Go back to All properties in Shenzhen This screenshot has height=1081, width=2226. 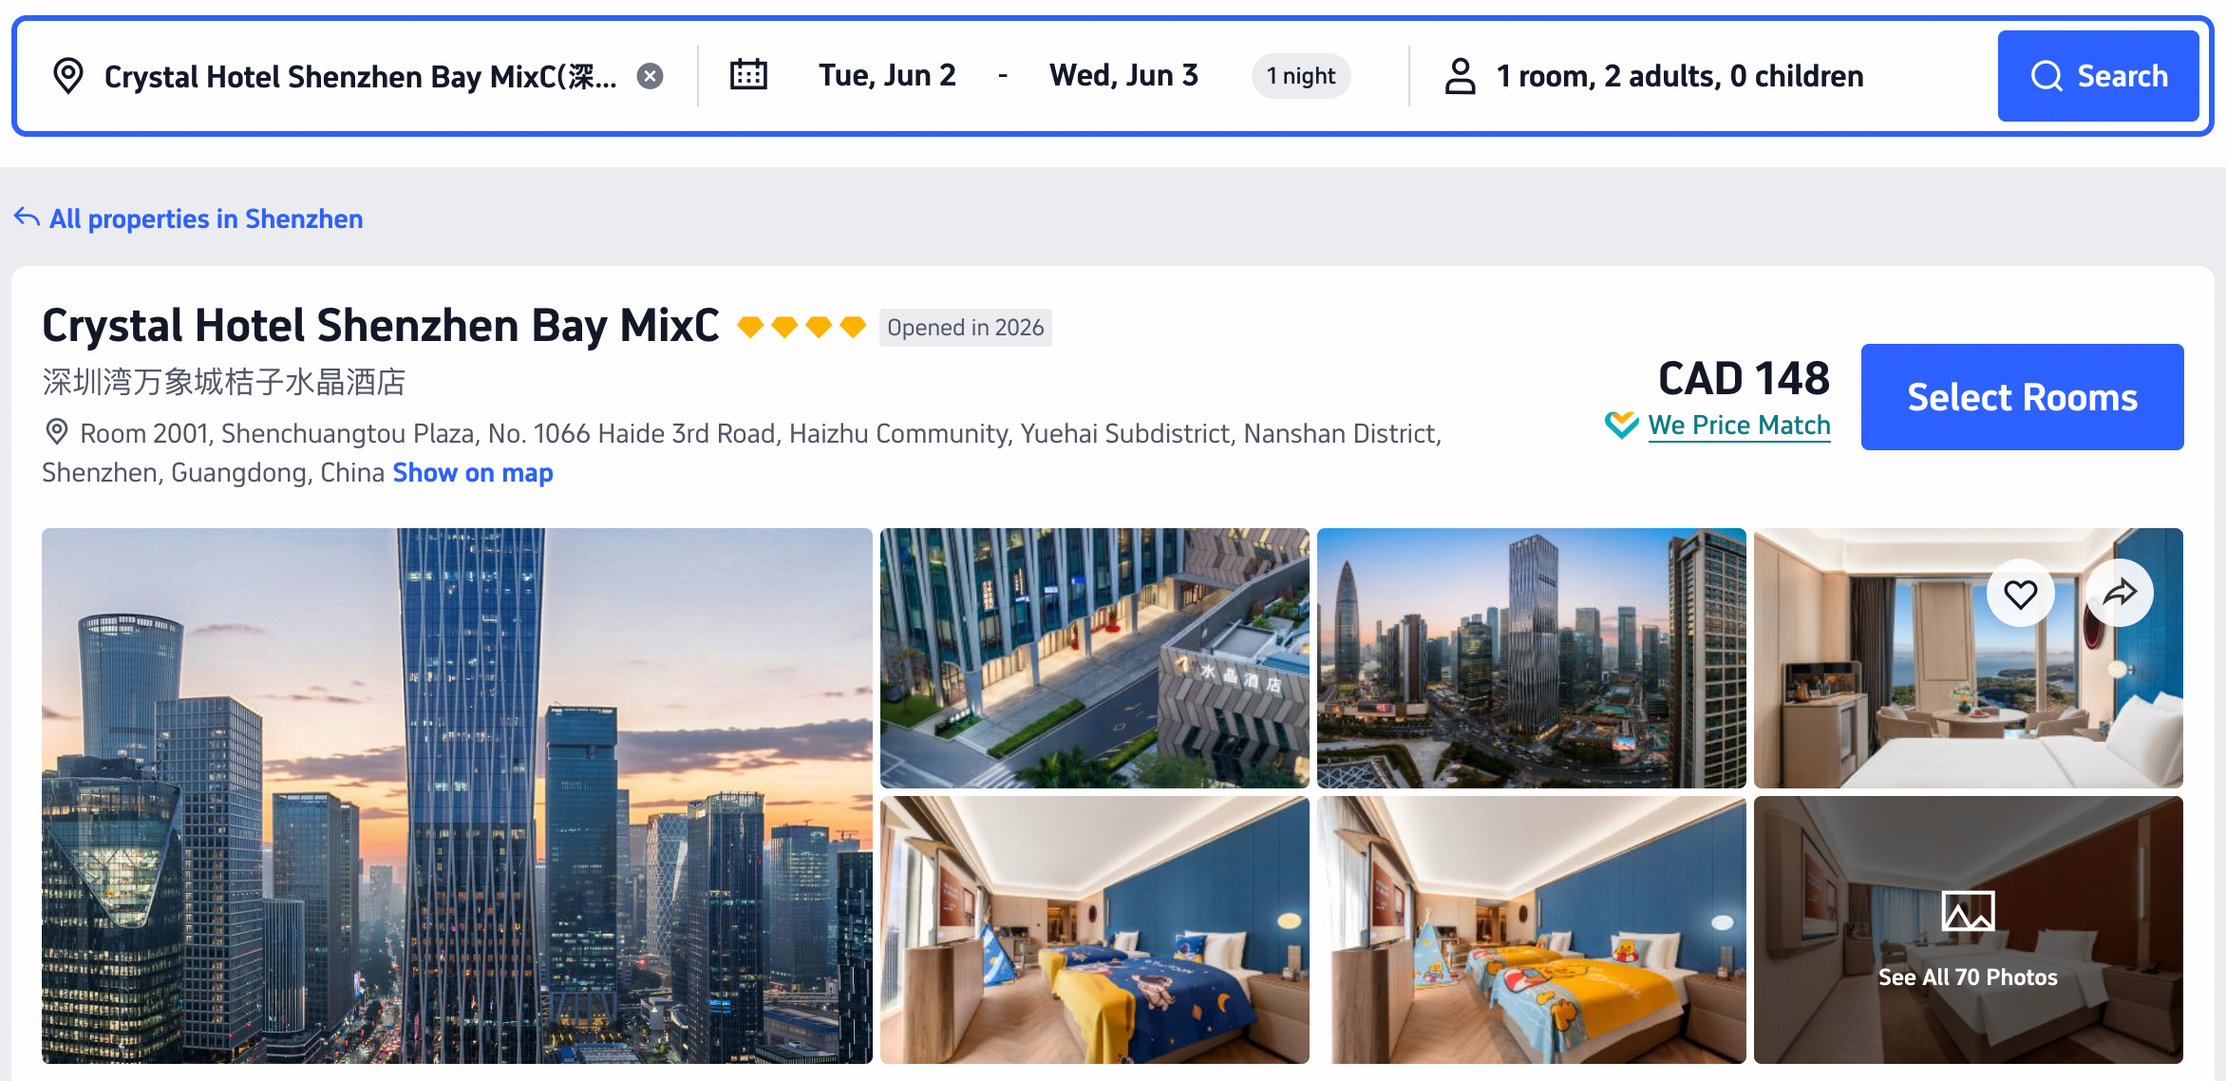pos(206,218)
